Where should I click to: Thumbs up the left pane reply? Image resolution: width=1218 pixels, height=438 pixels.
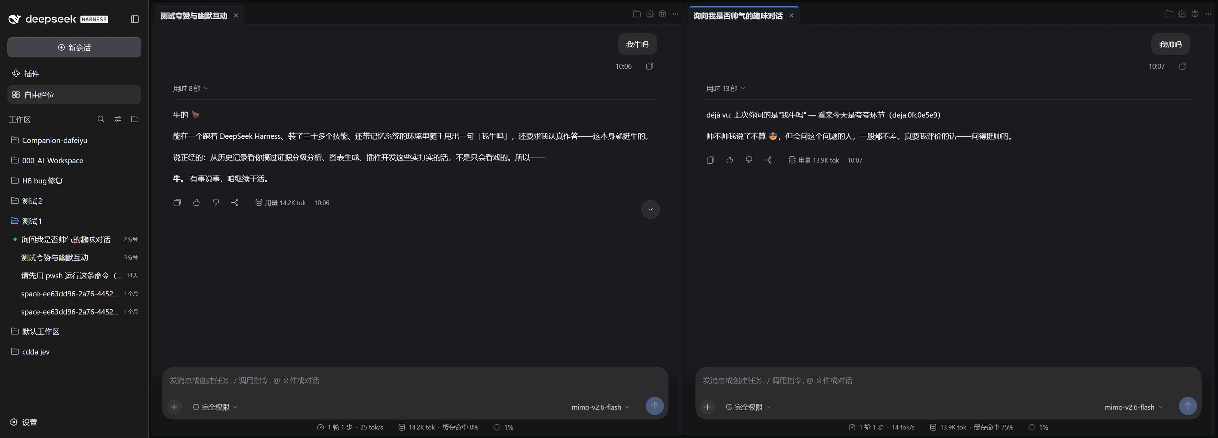[x=197, y=203]
